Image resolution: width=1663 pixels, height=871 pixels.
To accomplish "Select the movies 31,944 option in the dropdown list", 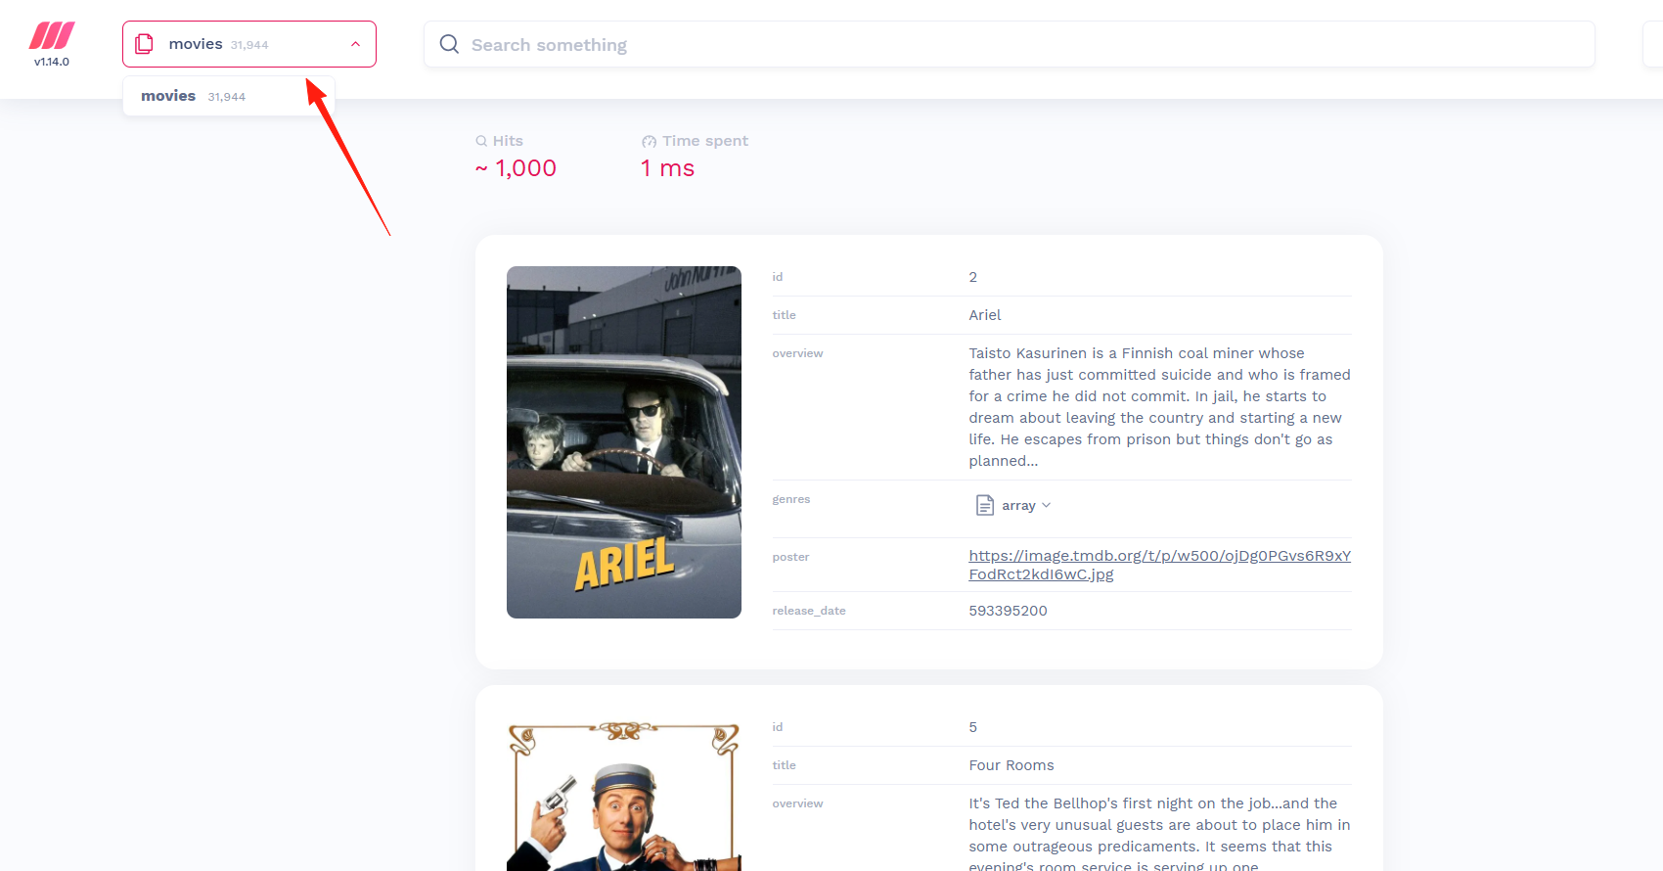I will click(229, 96).
